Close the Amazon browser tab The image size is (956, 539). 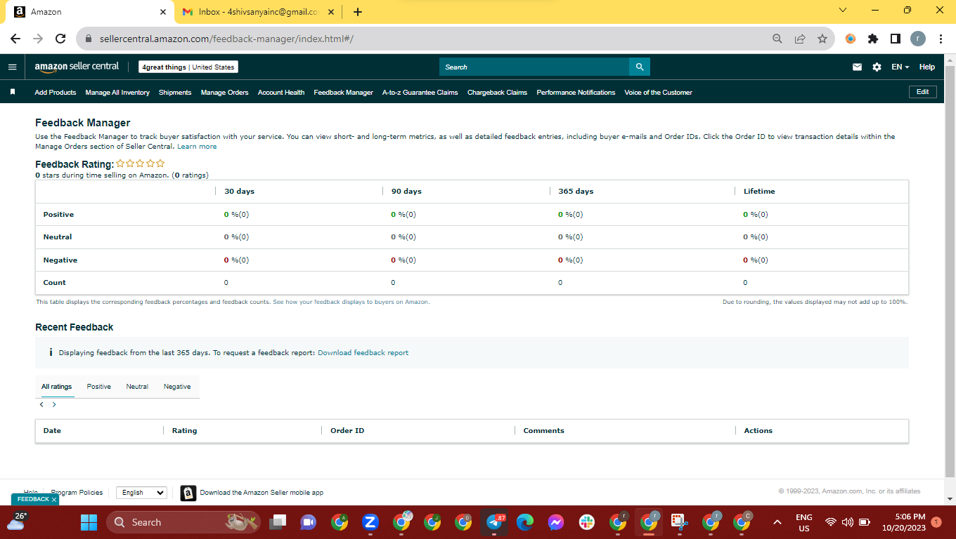click(163, 12)
